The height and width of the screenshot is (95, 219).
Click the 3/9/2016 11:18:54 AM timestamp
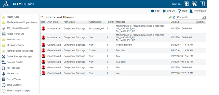(x=182, y=50)
